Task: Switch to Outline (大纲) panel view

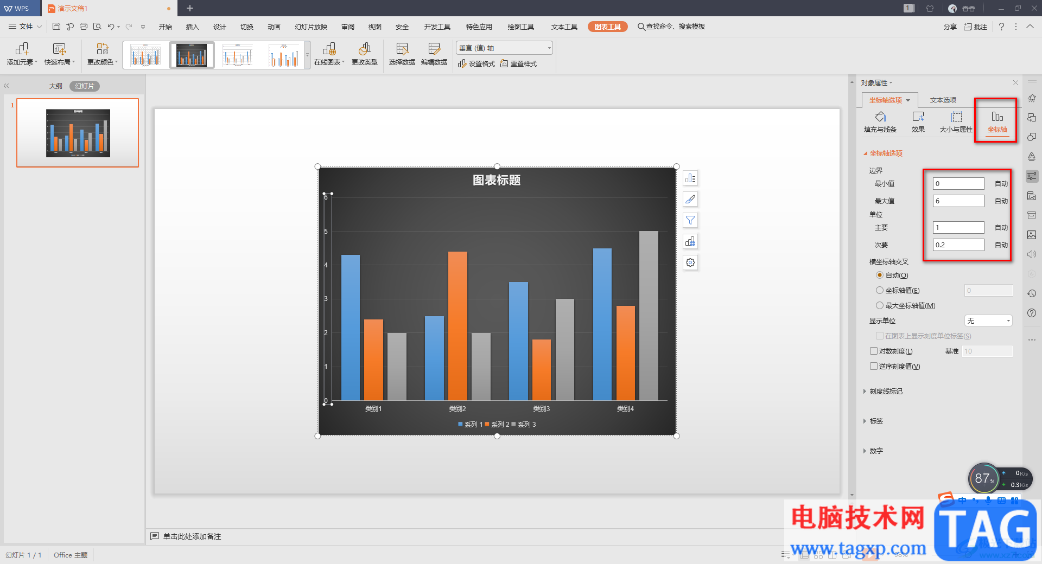Action: 55,86
